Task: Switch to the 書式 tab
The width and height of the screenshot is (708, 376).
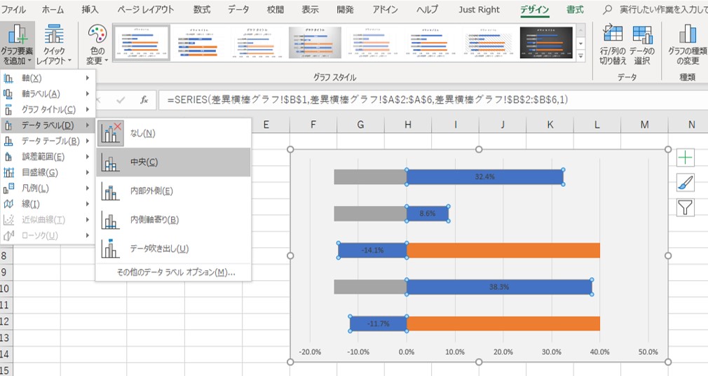Action: tap(576, 10)
